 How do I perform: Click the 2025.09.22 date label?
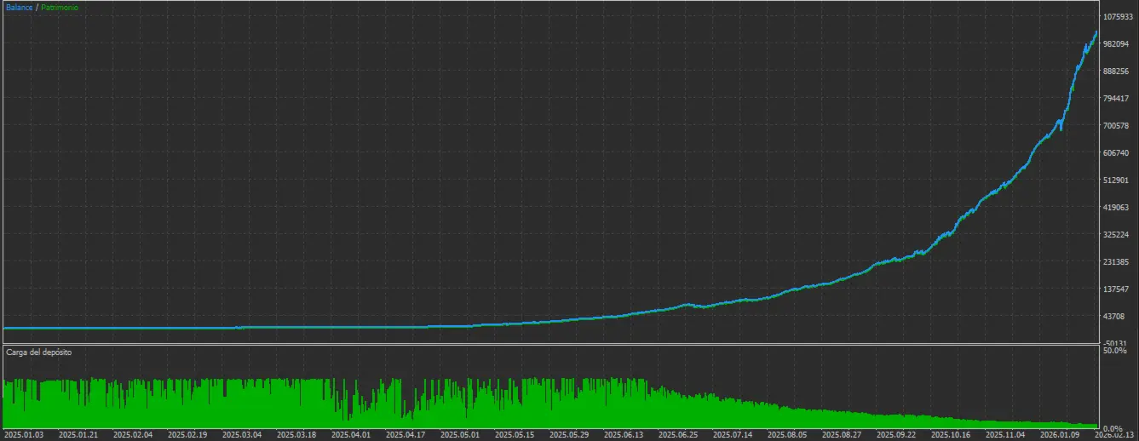tap(898, 434)
